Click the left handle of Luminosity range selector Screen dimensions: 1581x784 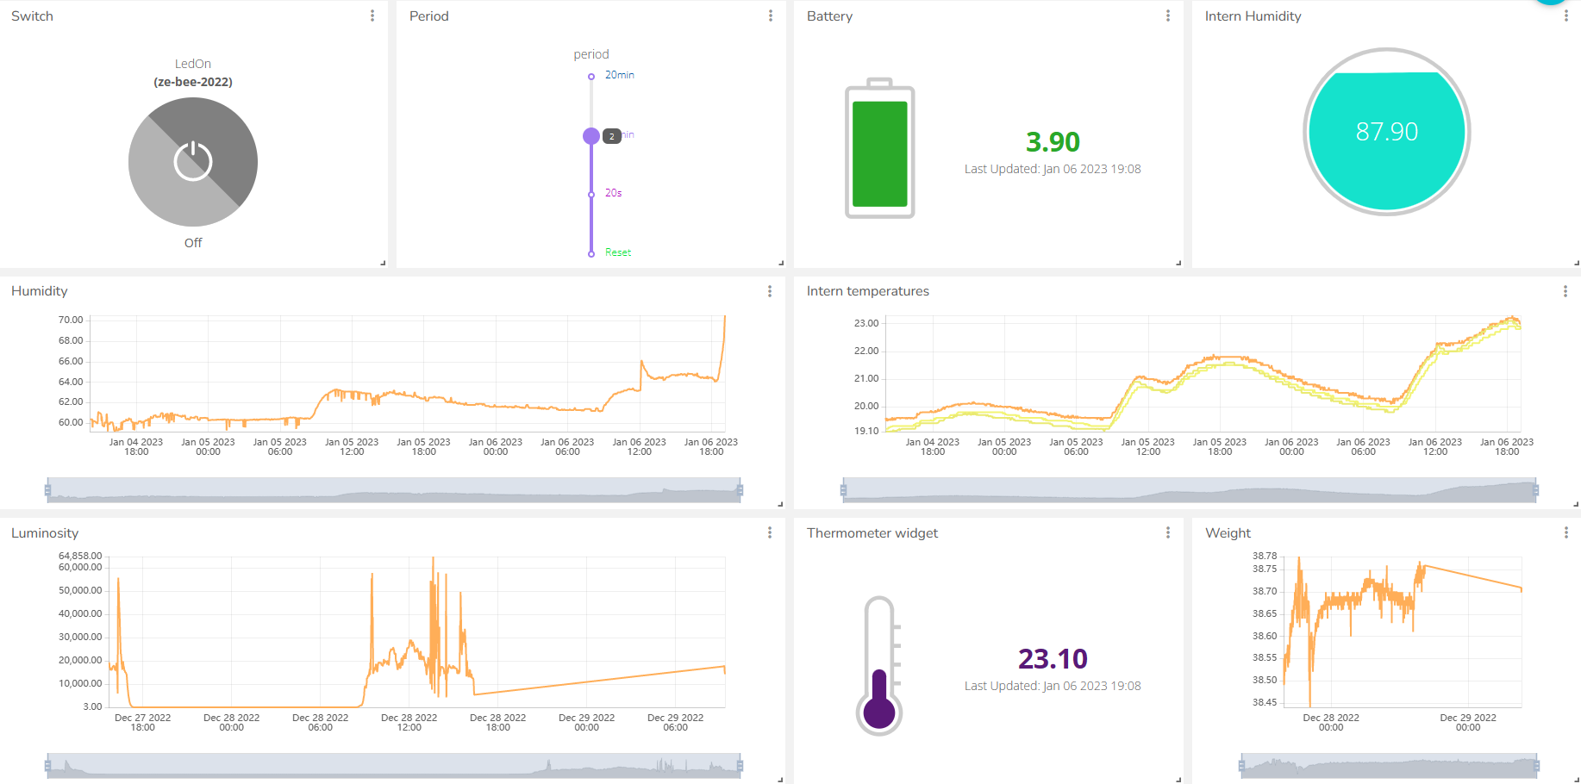point(47,765)
